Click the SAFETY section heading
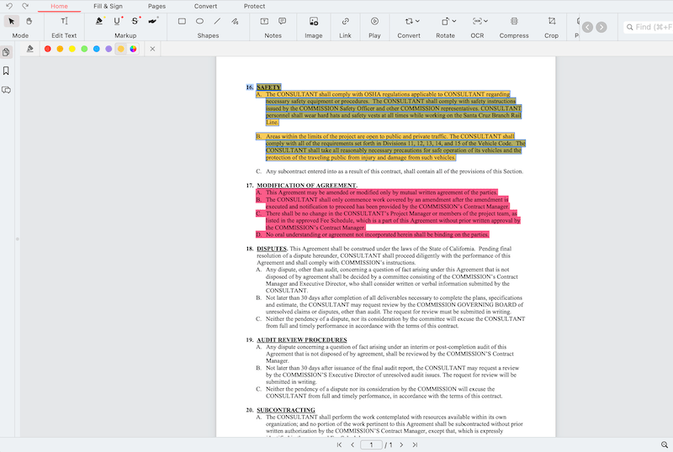 (268, 87)
